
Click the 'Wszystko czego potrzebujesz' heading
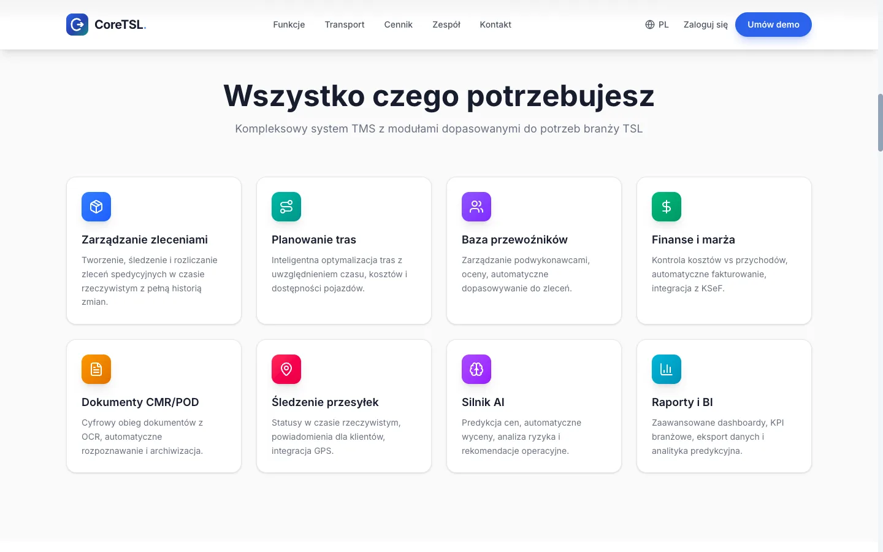(439, 96)
